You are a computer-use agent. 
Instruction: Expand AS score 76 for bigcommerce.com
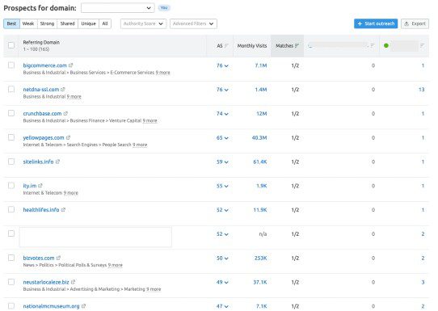click(222, 65)
